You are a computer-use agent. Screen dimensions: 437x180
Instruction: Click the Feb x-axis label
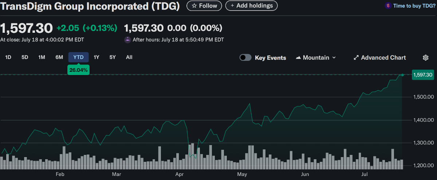pos(60,175)
